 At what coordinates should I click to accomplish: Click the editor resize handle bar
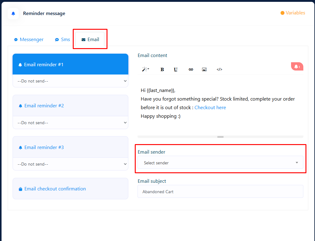point(220,137)
